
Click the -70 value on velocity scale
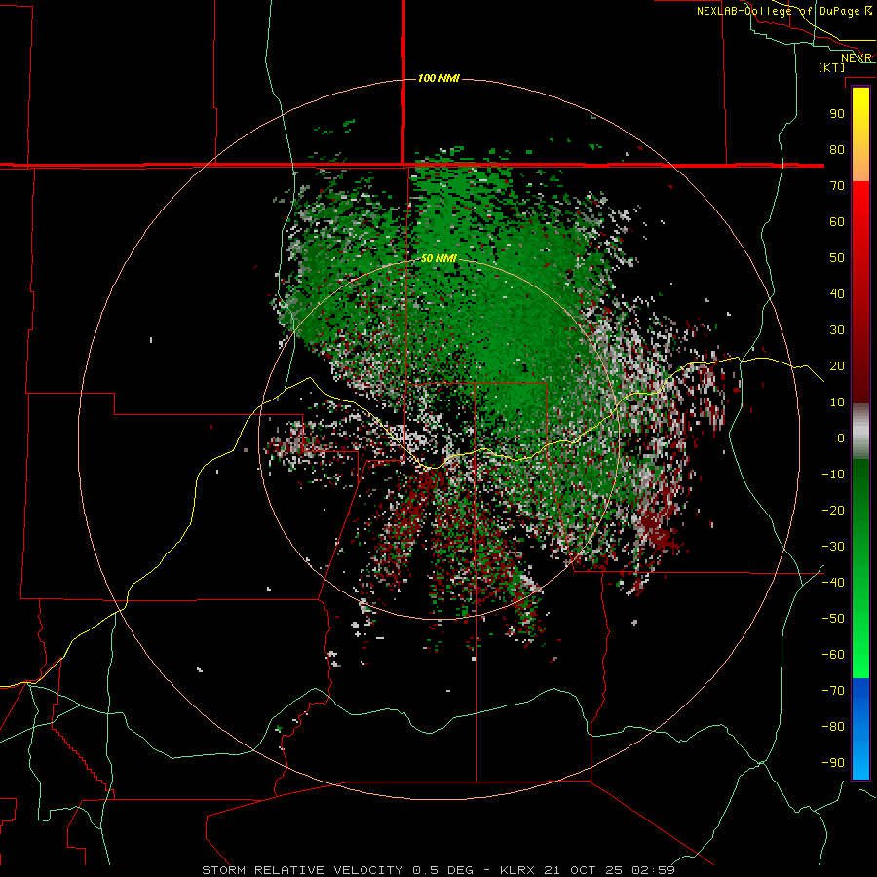(833, 691)
